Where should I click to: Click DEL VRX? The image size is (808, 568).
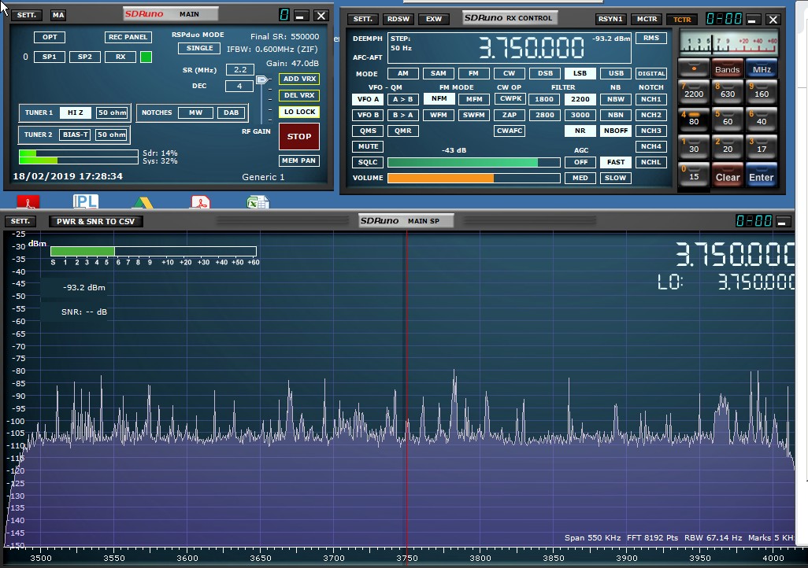[x=299, y=95]
